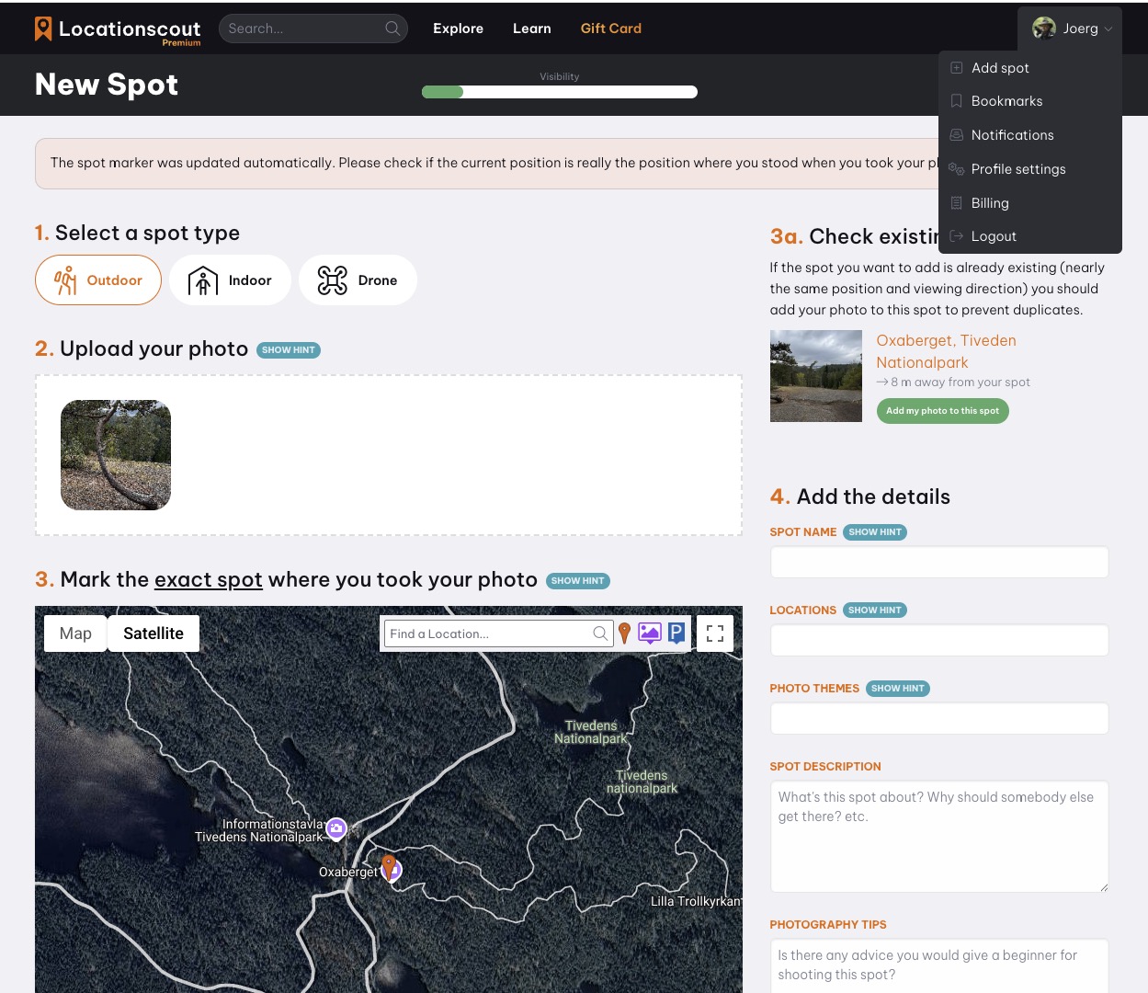Click the Tivedens Nationalpark map label

click(x=591, y=733)
